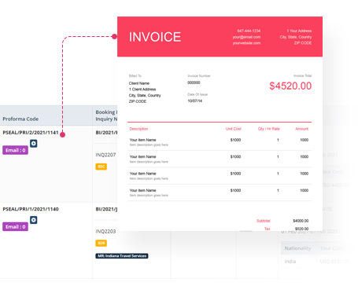Select the B2C orange tag
This screenshot has width=358, height=297.
(101, 167)
